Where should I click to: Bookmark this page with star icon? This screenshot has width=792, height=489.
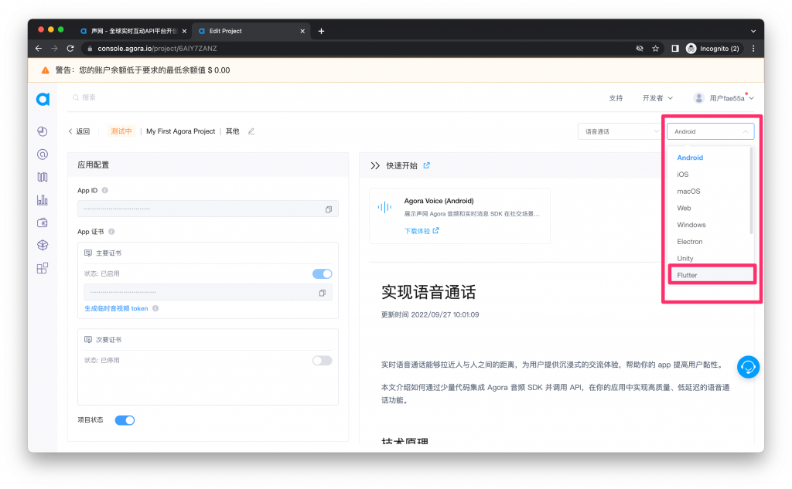(x=656, y=49)
